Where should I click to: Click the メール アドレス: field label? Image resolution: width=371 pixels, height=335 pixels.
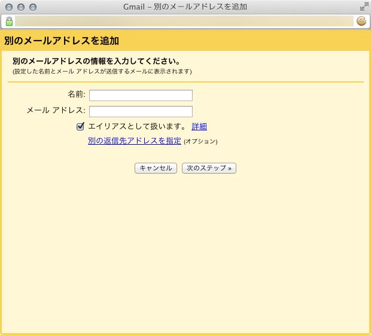[56, 110]
